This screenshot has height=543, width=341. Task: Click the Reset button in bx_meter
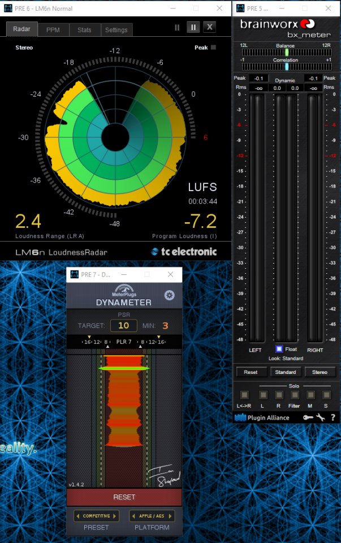tap(251, 372)
